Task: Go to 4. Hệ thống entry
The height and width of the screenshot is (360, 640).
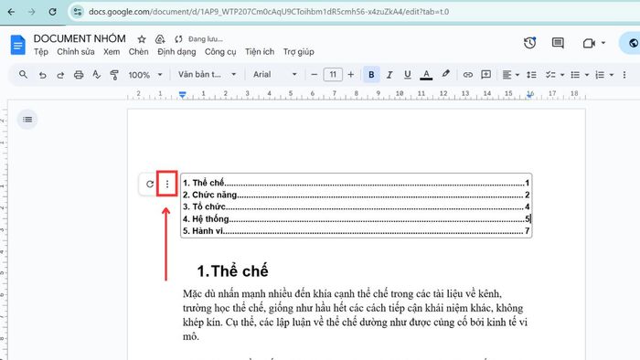Action: coord(356,219)
